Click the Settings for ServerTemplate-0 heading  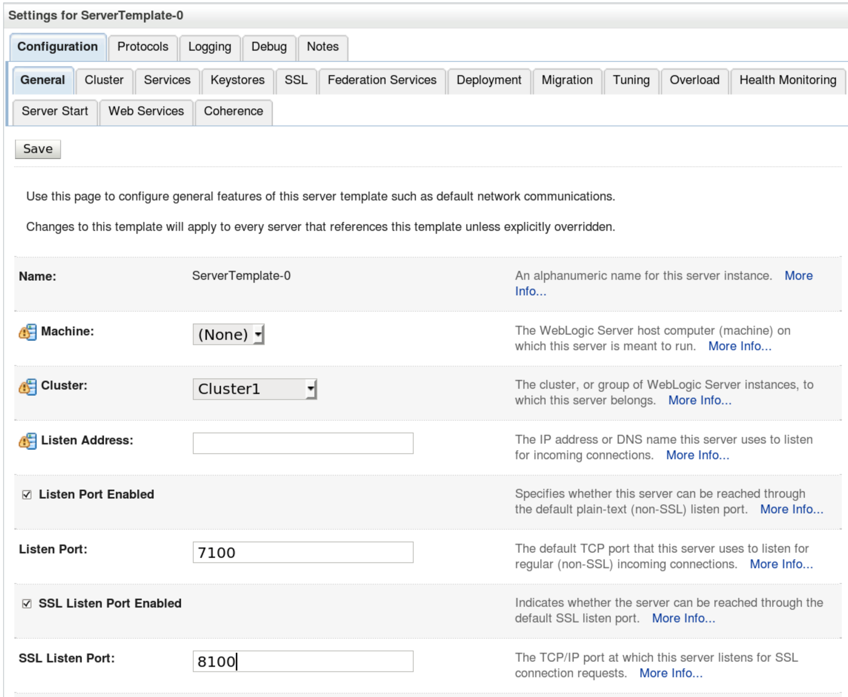pyautogui.click(x=96, y=16)
